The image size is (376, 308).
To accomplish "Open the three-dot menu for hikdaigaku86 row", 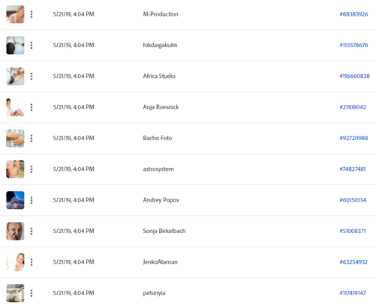I will pos(32,45).
